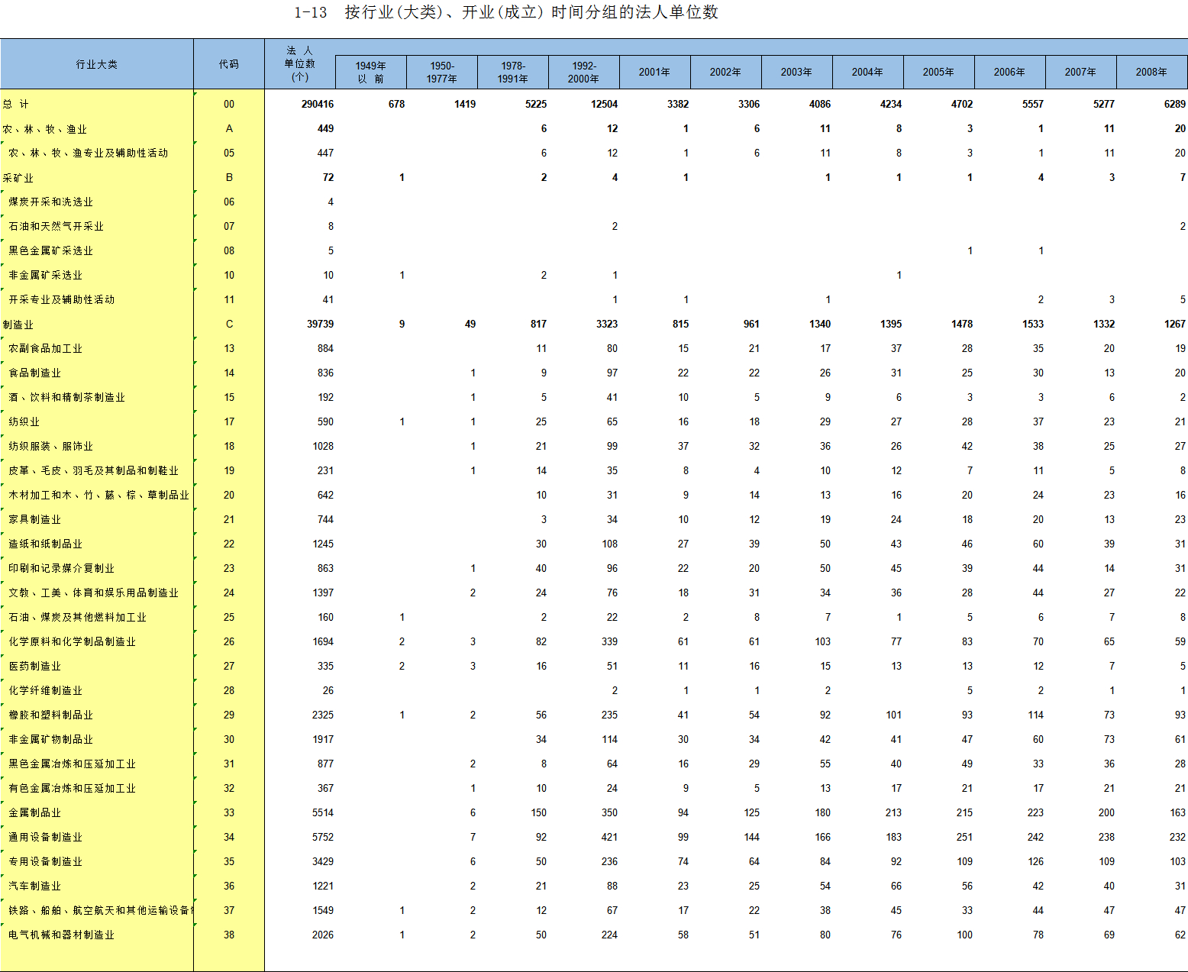The image size is (1188, 972).
Task: Click code cell 00 in 总计 row
Action: click(x=229, y=105)
